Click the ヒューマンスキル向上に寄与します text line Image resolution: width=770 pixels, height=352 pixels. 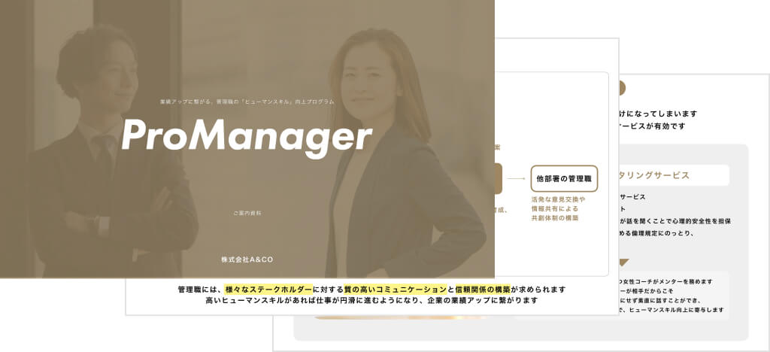(x=672, y=309)
